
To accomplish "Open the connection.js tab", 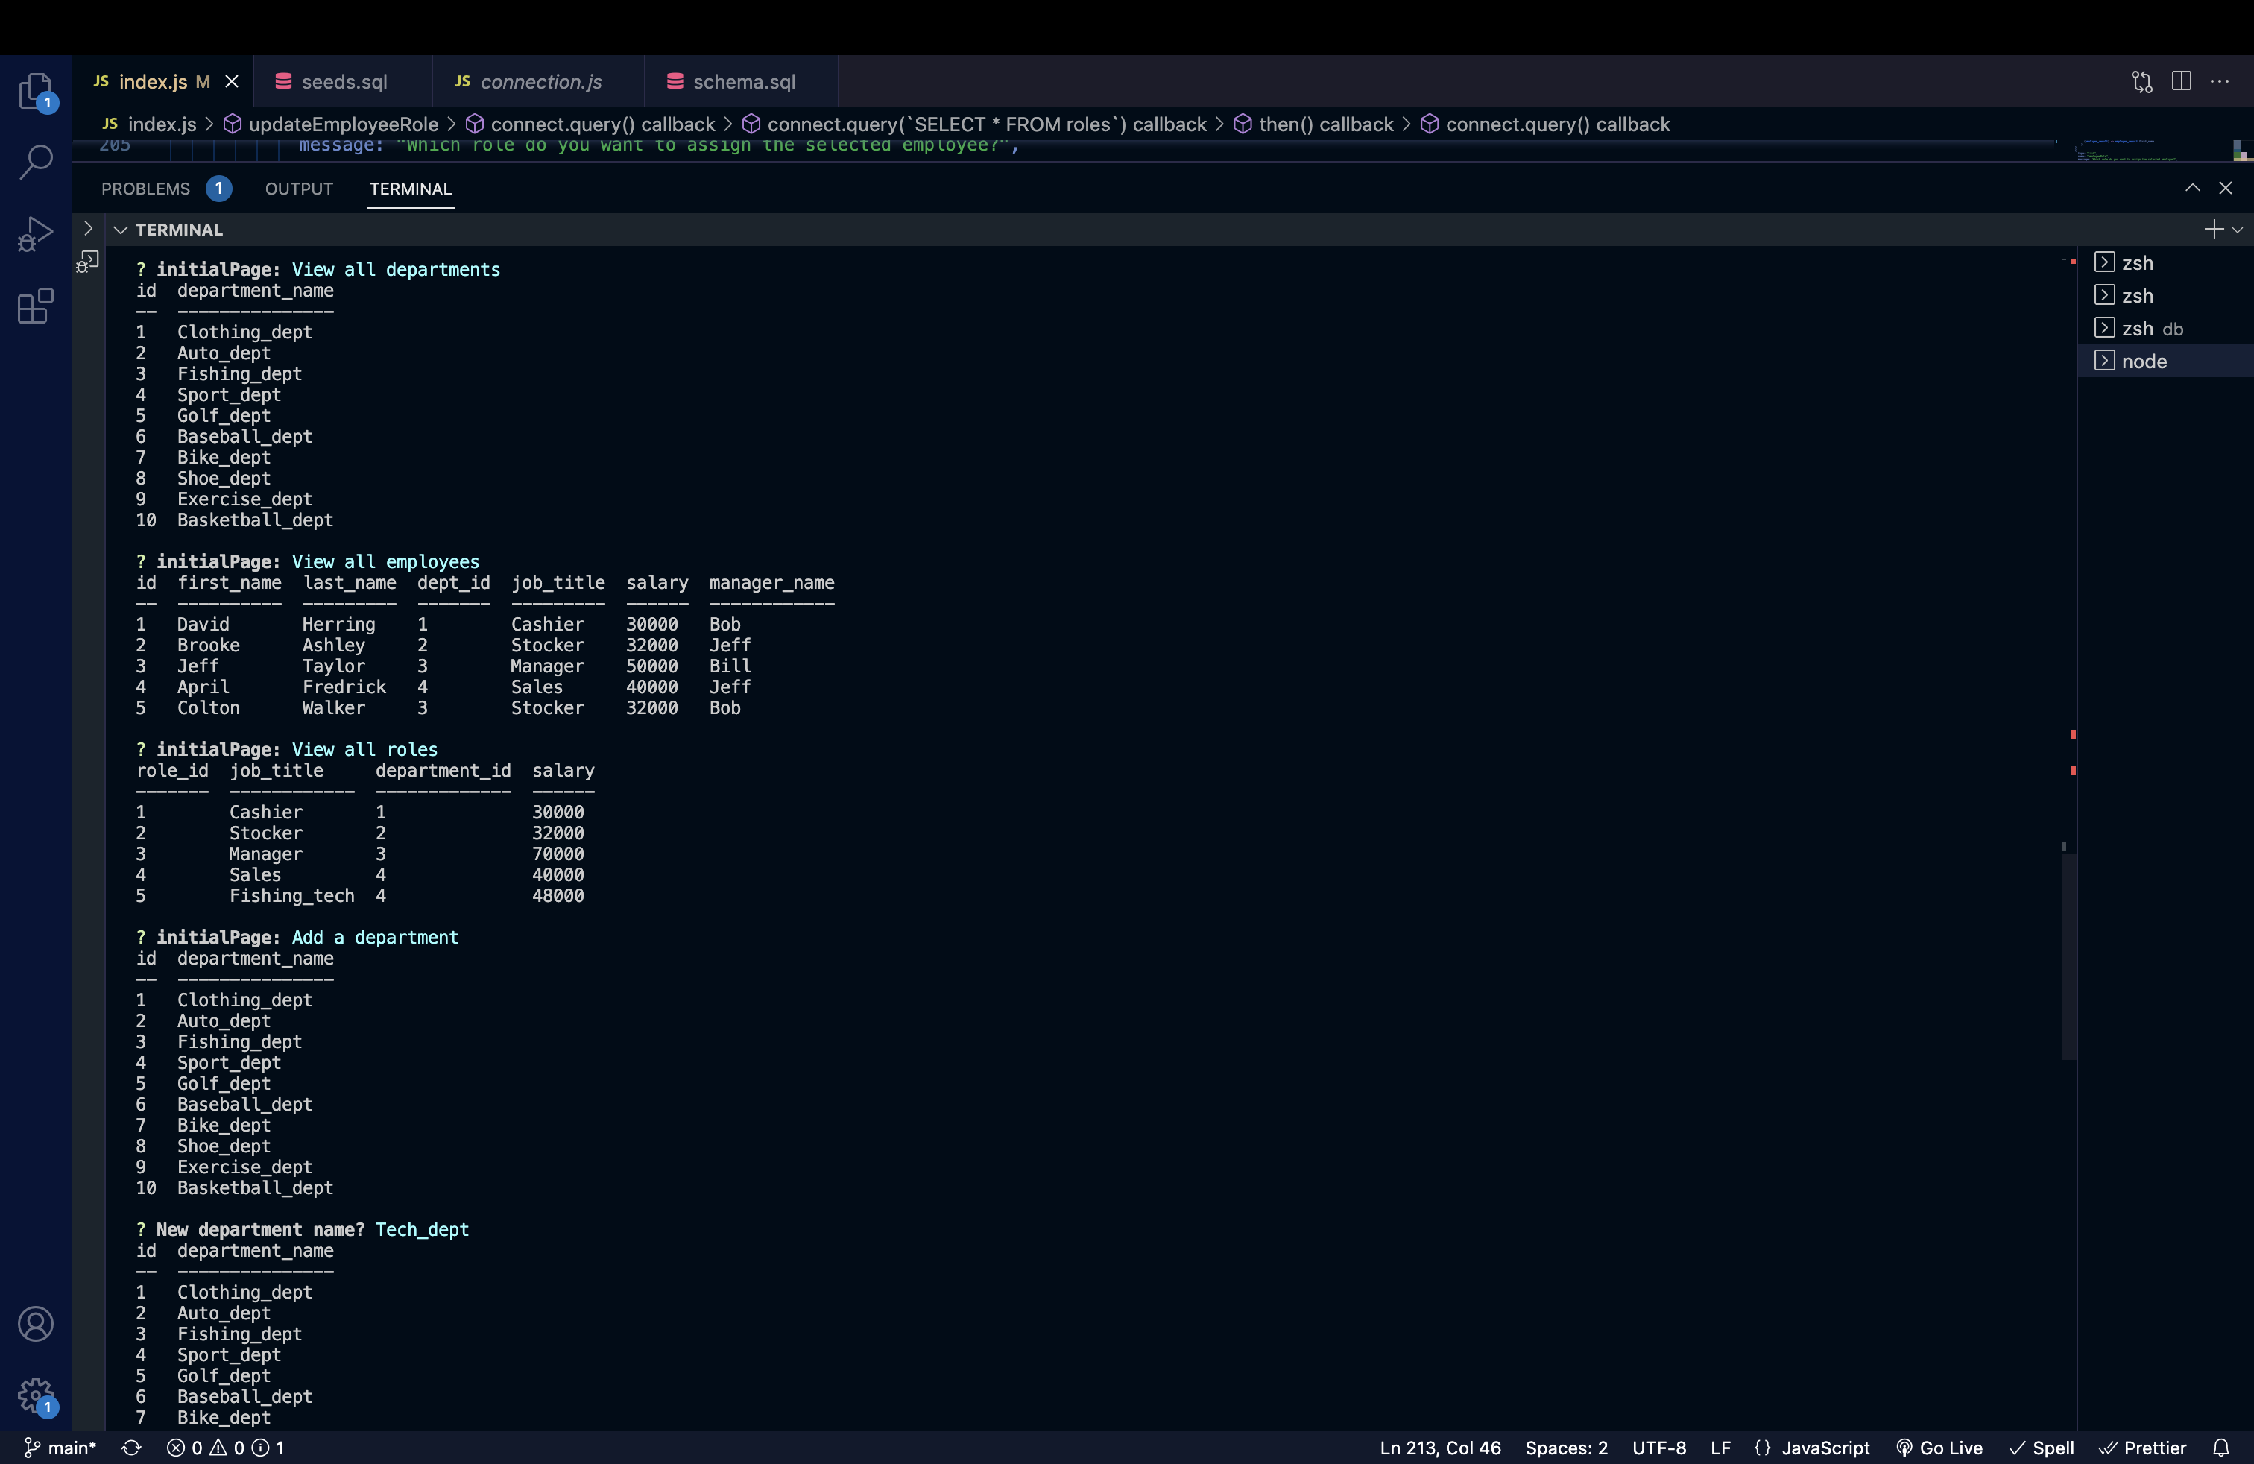I will [540, 81].
